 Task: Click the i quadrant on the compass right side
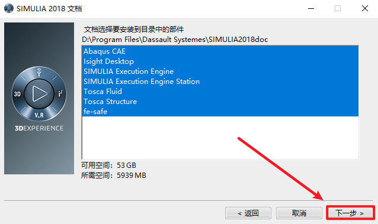point(60,93)
